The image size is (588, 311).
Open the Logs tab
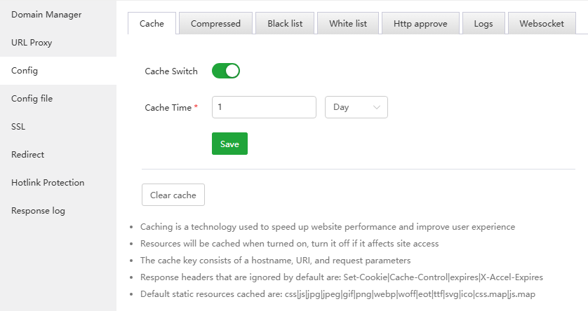(483, 23)
